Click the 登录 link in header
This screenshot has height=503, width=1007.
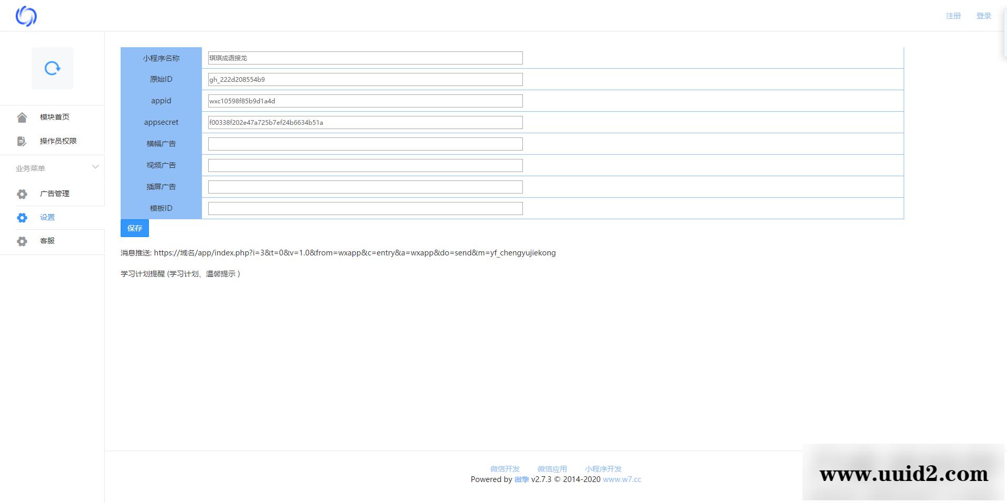tap(983, 16)
